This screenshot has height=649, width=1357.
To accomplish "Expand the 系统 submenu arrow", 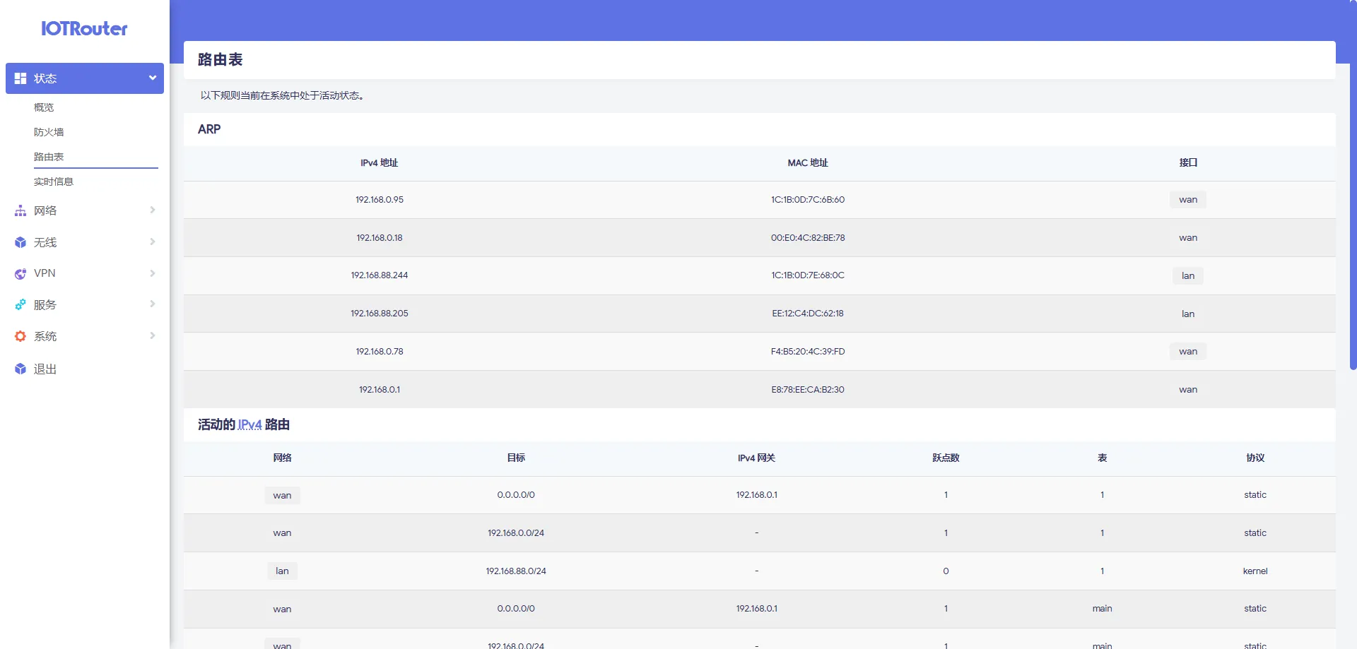I will click(x=152, y=336).
